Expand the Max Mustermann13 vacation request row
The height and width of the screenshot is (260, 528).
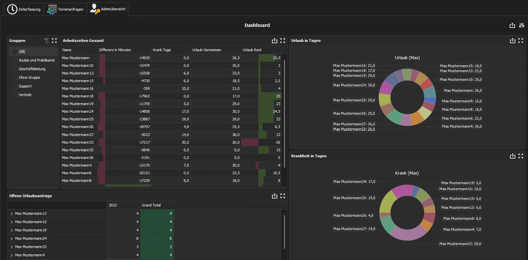[12, 213]
